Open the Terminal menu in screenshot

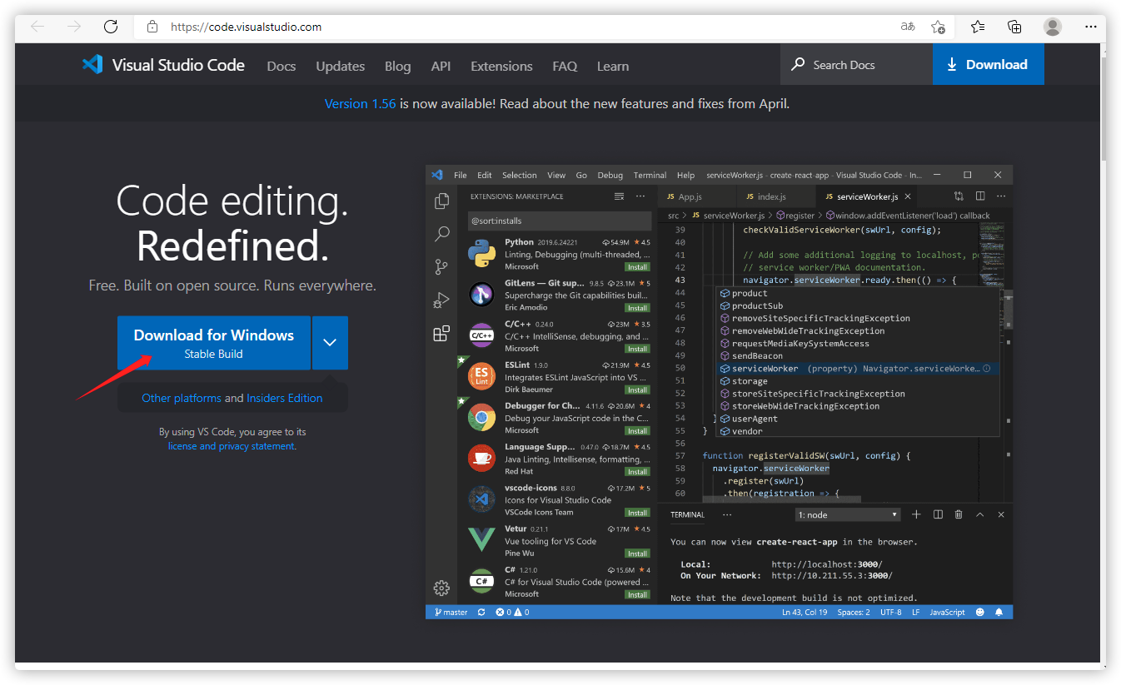click(650, 175)
